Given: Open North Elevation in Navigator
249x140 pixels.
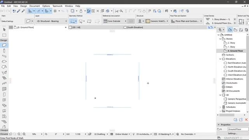Looking at the screenshot, I should click(235, 67).
